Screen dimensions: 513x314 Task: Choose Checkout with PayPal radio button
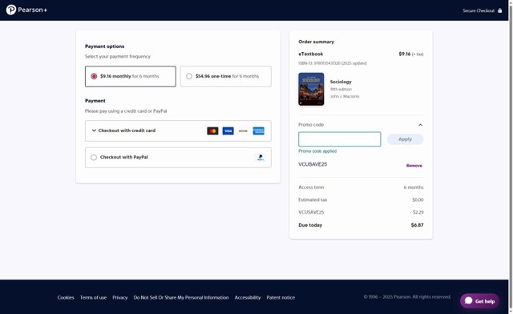point(94,157)
